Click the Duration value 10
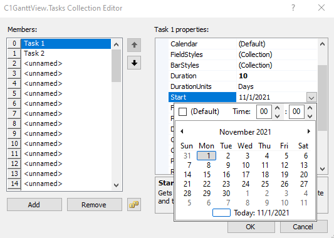Screen dimensions: 334x238 tap(243, 76)
